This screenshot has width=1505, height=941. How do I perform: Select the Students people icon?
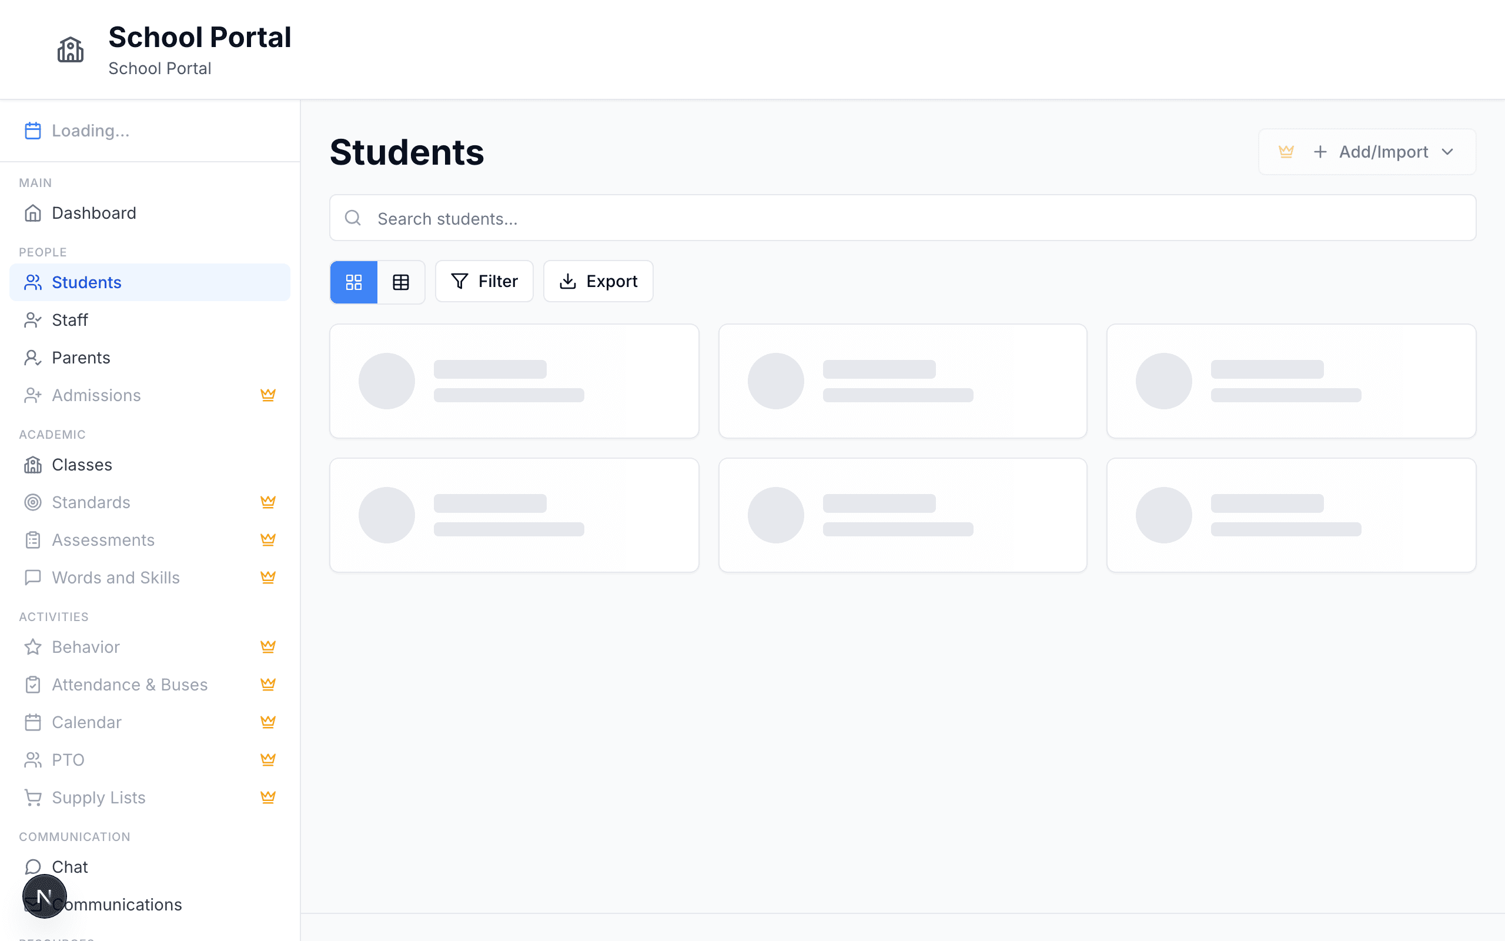point(33,282)
